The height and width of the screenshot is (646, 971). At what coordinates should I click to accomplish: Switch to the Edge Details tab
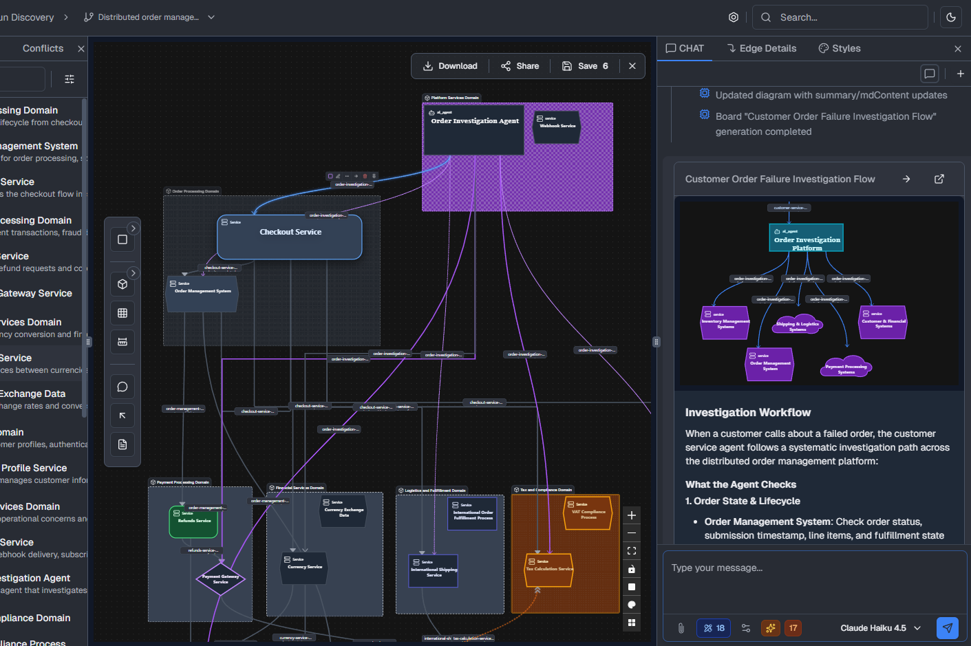click(761, 48)
